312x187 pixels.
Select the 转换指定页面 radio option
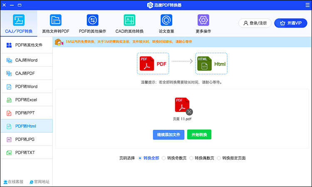click(219, 158)
